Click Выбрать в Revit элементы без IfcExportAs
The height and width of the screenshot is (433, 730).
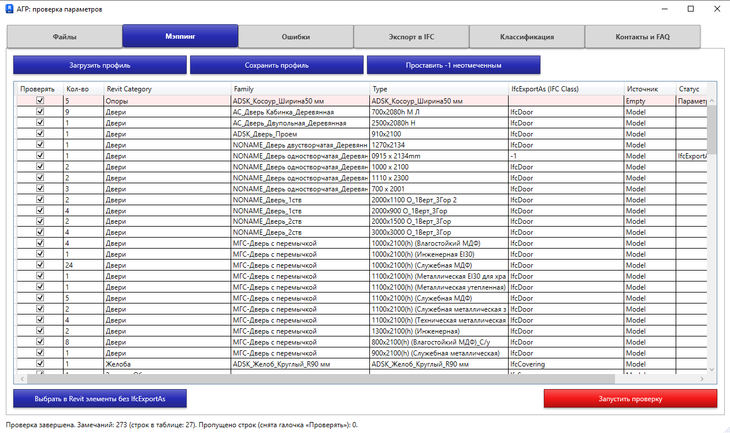(100, 399)
